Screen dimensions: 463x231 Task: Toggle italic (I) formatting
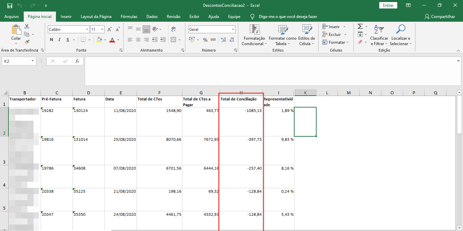60,40
